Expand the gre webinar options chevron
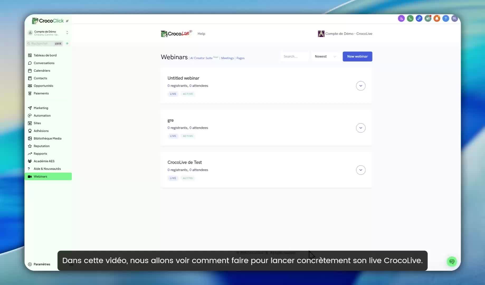The image size is (485, 285). (360, 128)
